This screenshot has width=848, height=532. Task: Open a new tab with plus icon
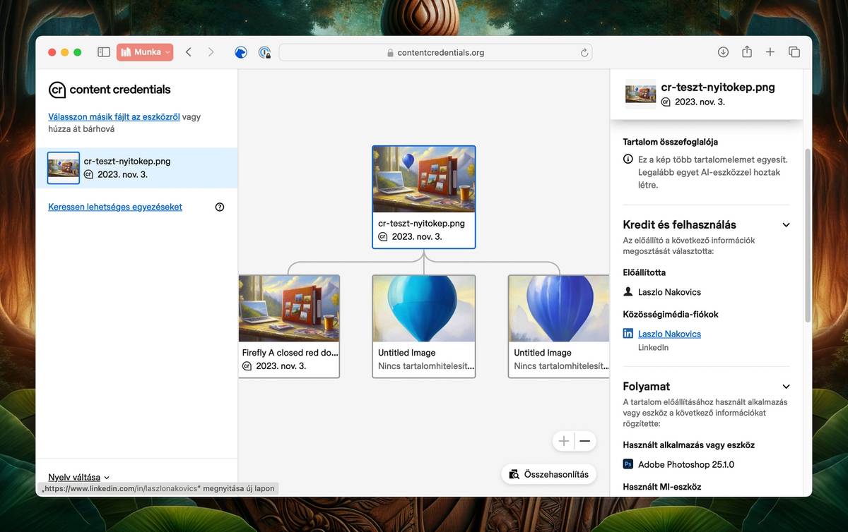point(770,52)
